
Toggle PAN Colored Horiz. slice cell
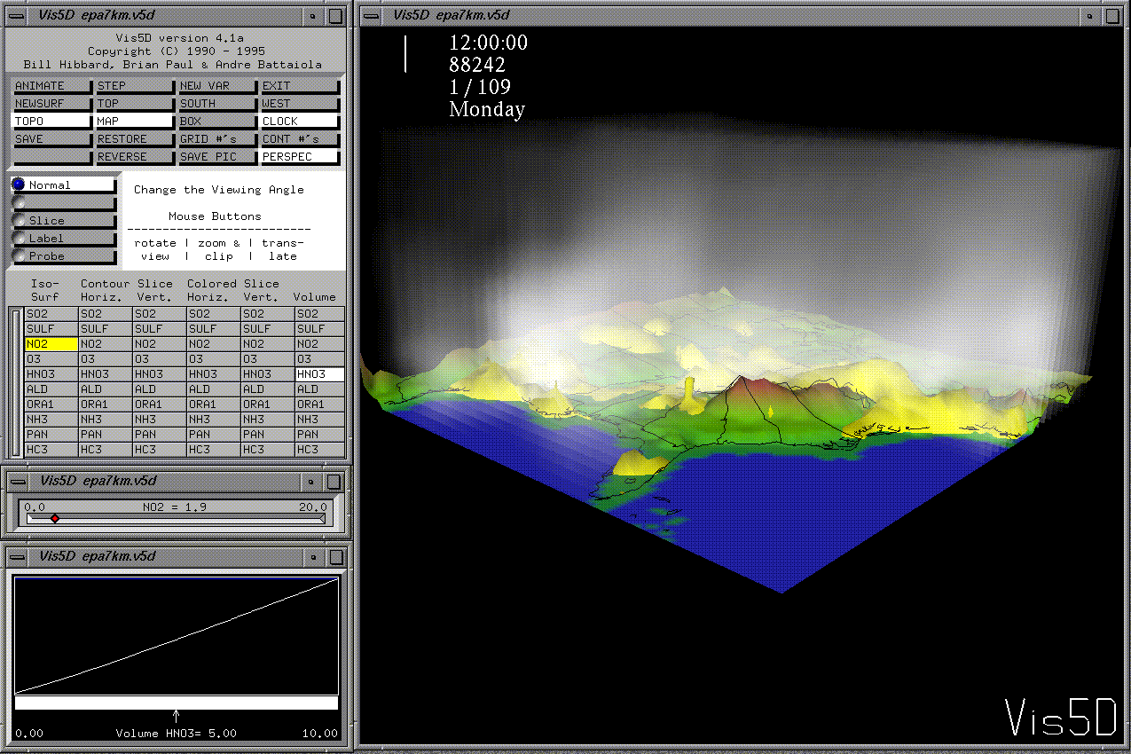pos(214,435)
